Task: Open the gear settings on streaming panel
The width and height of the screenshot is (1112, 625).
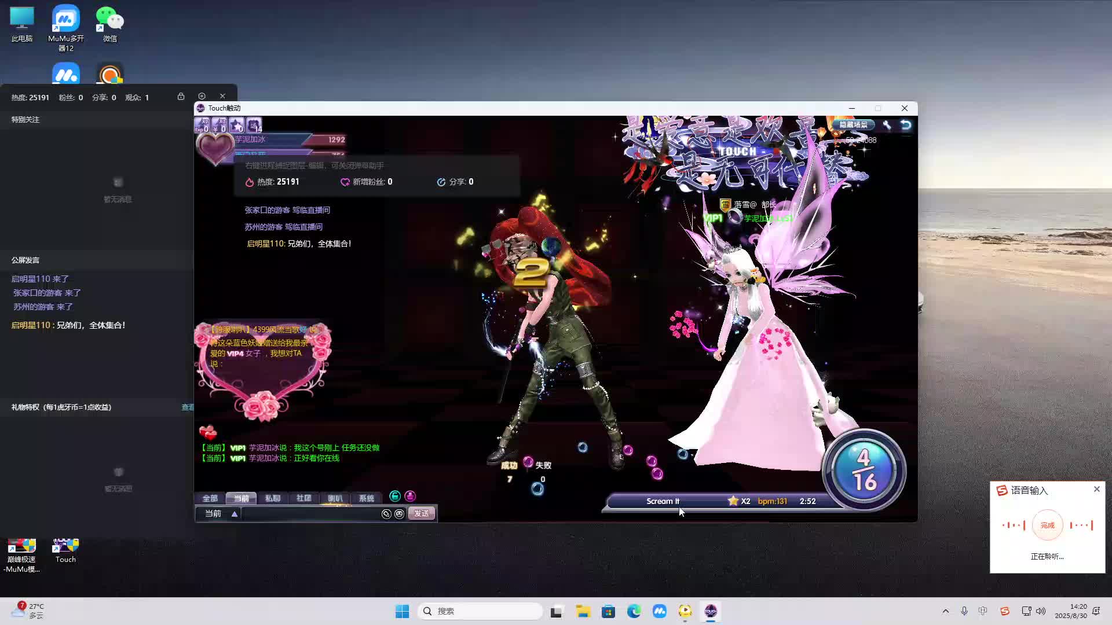Action: [x=202, y=96]
